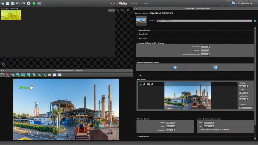
Task: Select the Ingenio La Primavera panorama thumbnail
Action: point(11,15)
